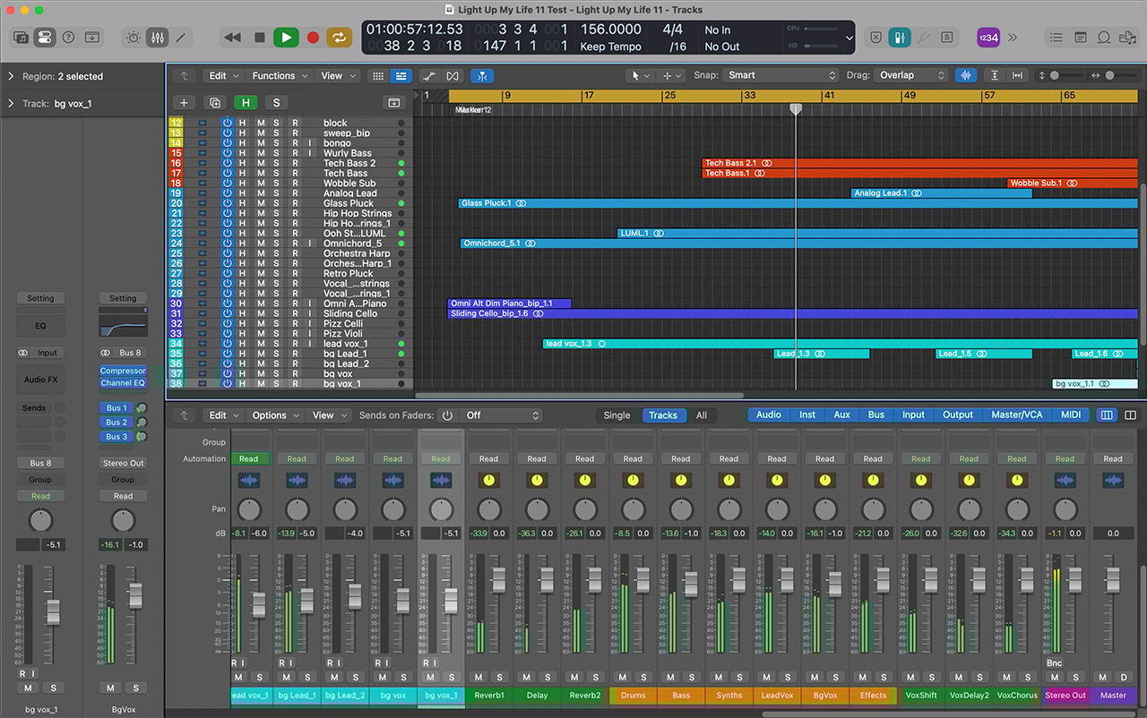Mute the Master channel strip
The image size is (1147, 718).
(1101, 678)
